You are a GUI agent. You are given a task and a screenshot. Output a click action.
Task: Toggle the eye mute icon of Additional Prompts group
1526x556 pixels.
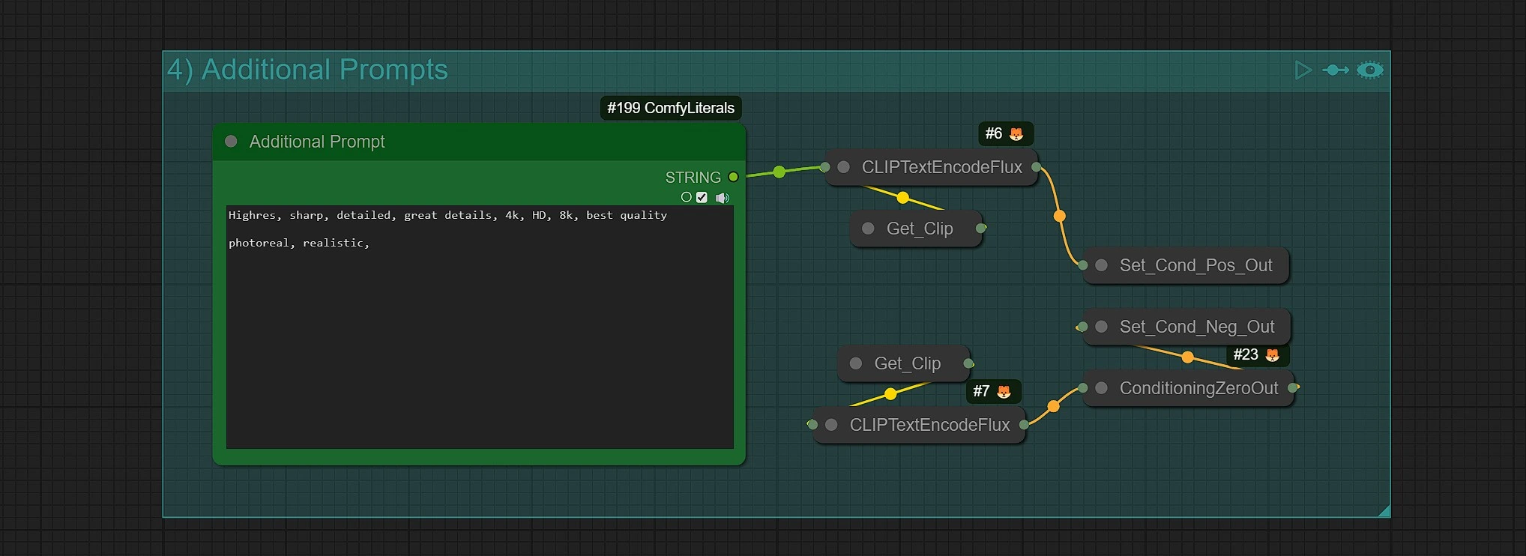(1370, 70)
